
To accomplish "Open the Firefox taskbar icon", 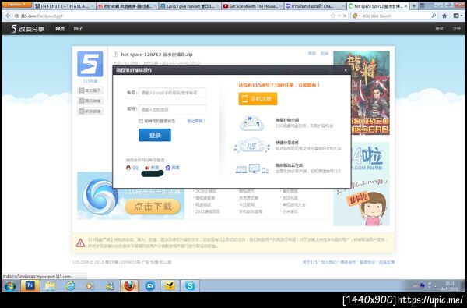I will (x=129, y=286).
